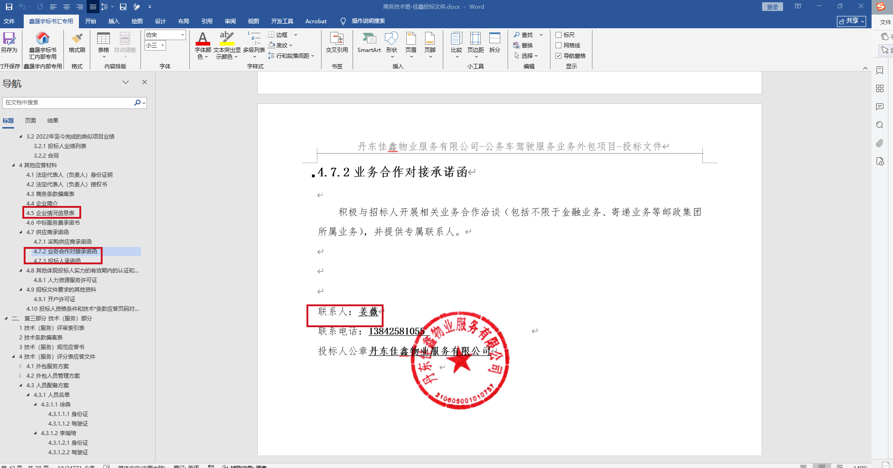
Task: Go to heading 4.5 企业情况信息表
Action: [x=50, y=213]
